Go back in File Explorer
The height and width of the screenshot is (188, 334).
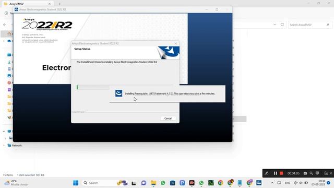[x=5, y=25]
